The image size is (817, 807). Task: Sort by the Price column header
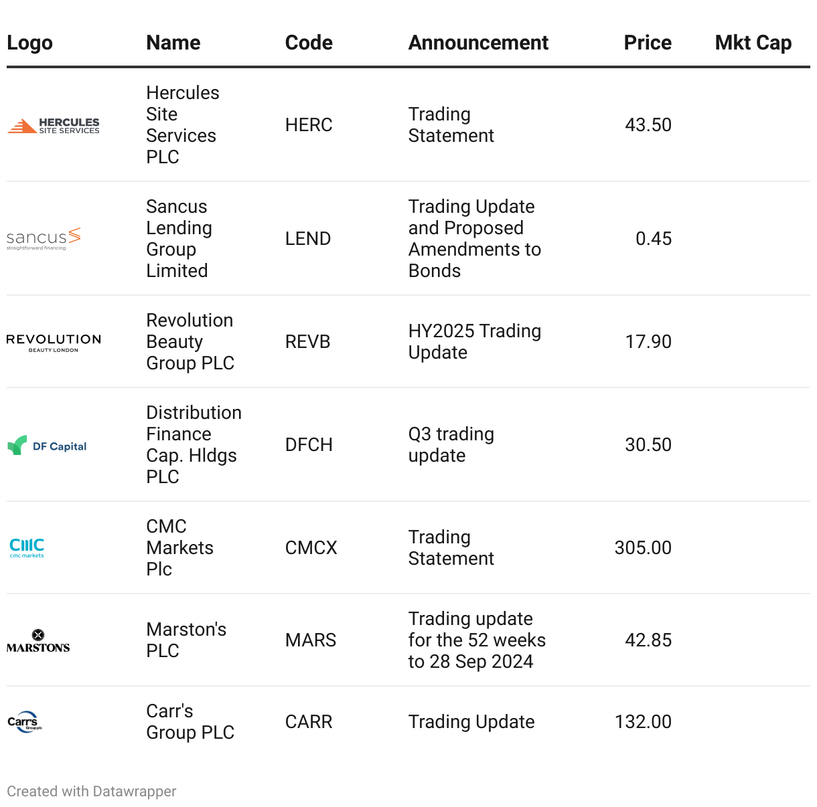click(x=647, y=43)
